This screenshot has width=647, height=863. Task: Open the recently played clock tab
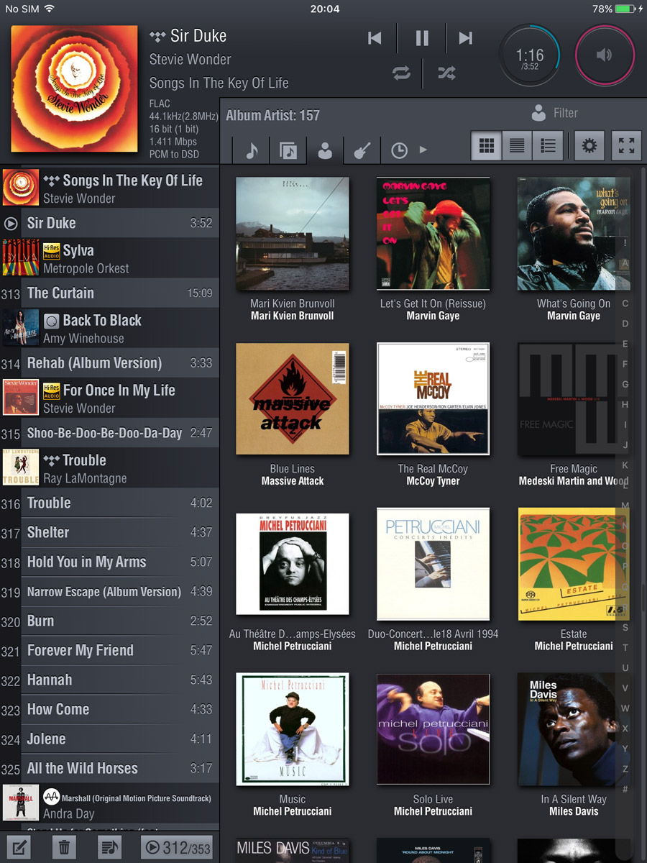(399, 151)
